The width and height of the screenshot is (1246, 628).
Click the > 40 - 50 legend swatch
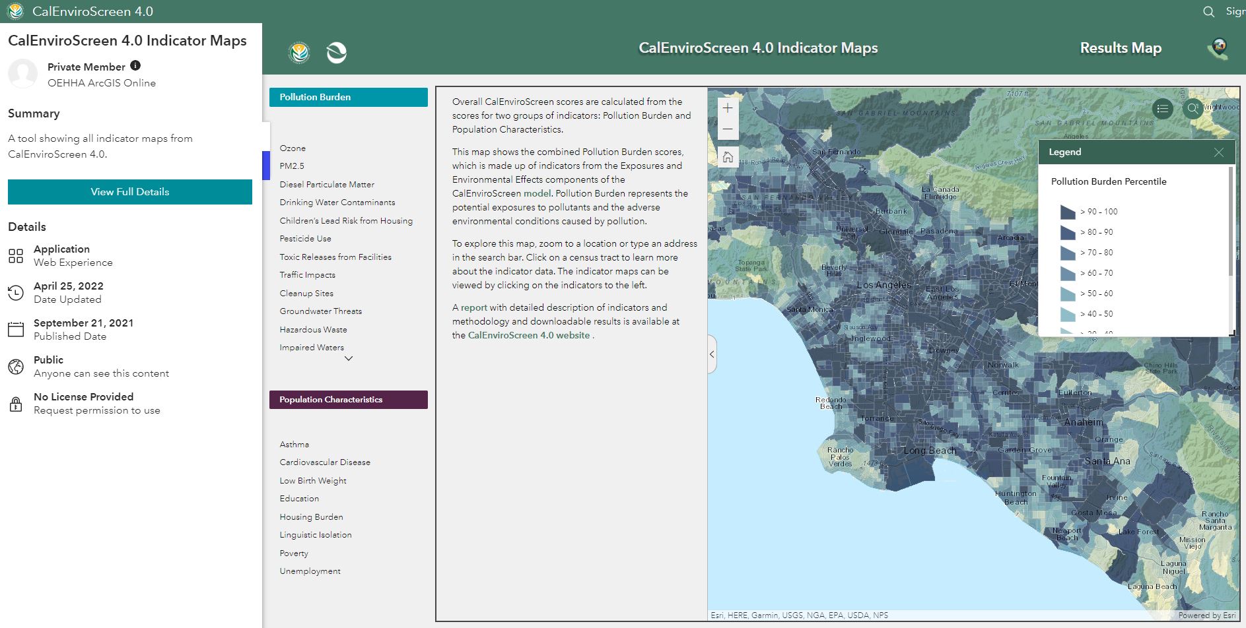point(1068,314)
